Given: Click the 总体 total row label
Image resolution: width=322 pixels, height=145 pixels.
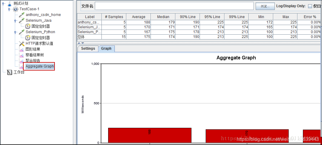Looking at the screenshot, I should [90, 37].
